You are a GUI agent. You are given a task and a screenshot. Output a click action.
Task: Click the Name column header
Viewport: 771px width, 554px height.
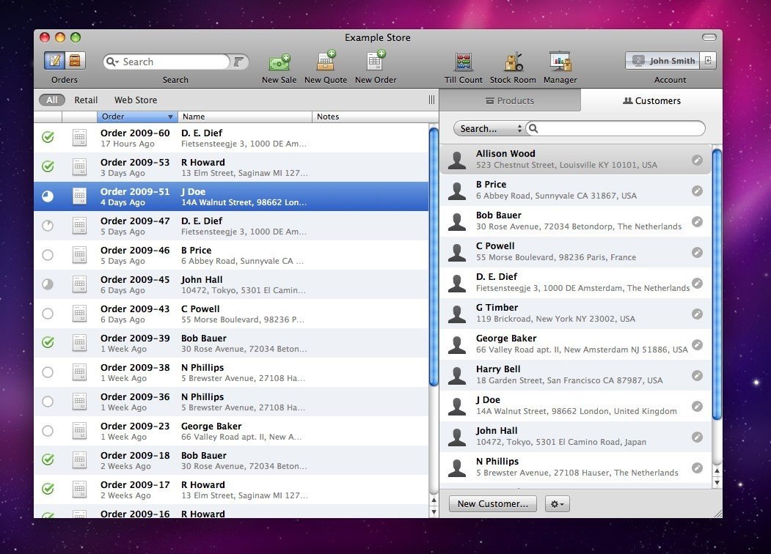click(x=245, y=117)
